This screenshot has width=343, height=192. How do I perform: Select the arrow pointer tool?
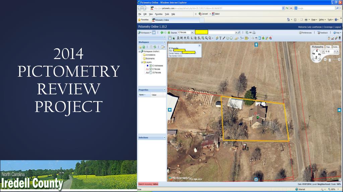tap(174, 38)
